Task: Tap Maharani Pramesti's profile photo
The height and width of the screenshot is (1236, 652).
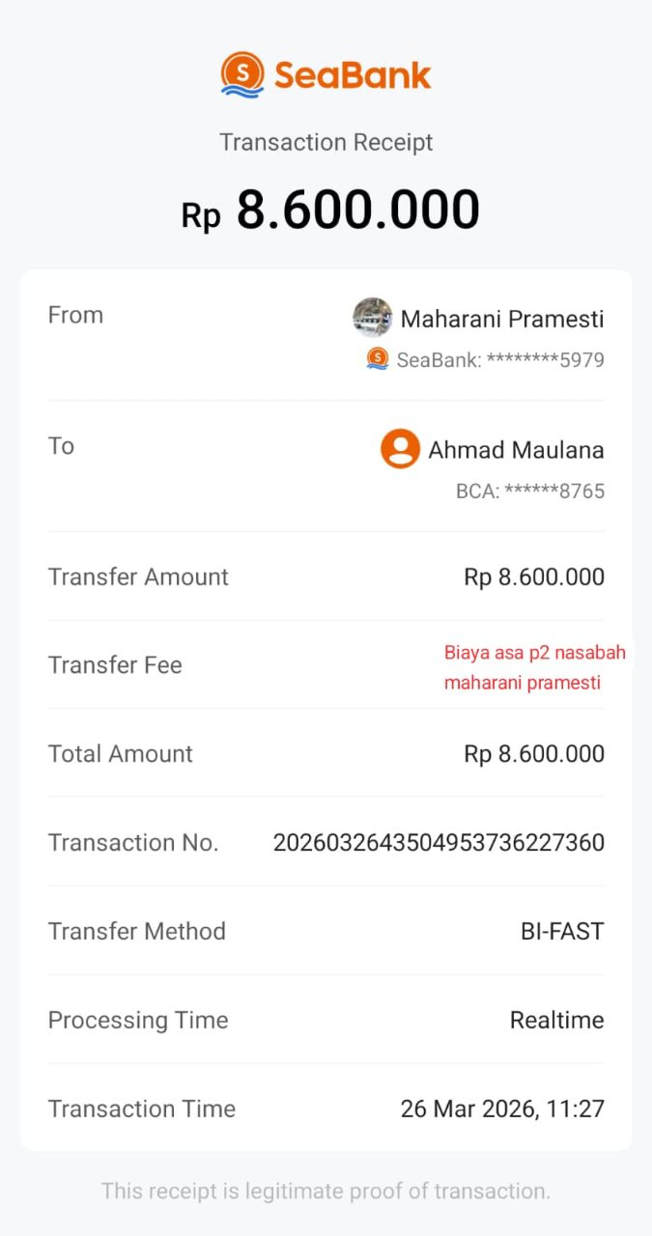Action: click(373, 318)
